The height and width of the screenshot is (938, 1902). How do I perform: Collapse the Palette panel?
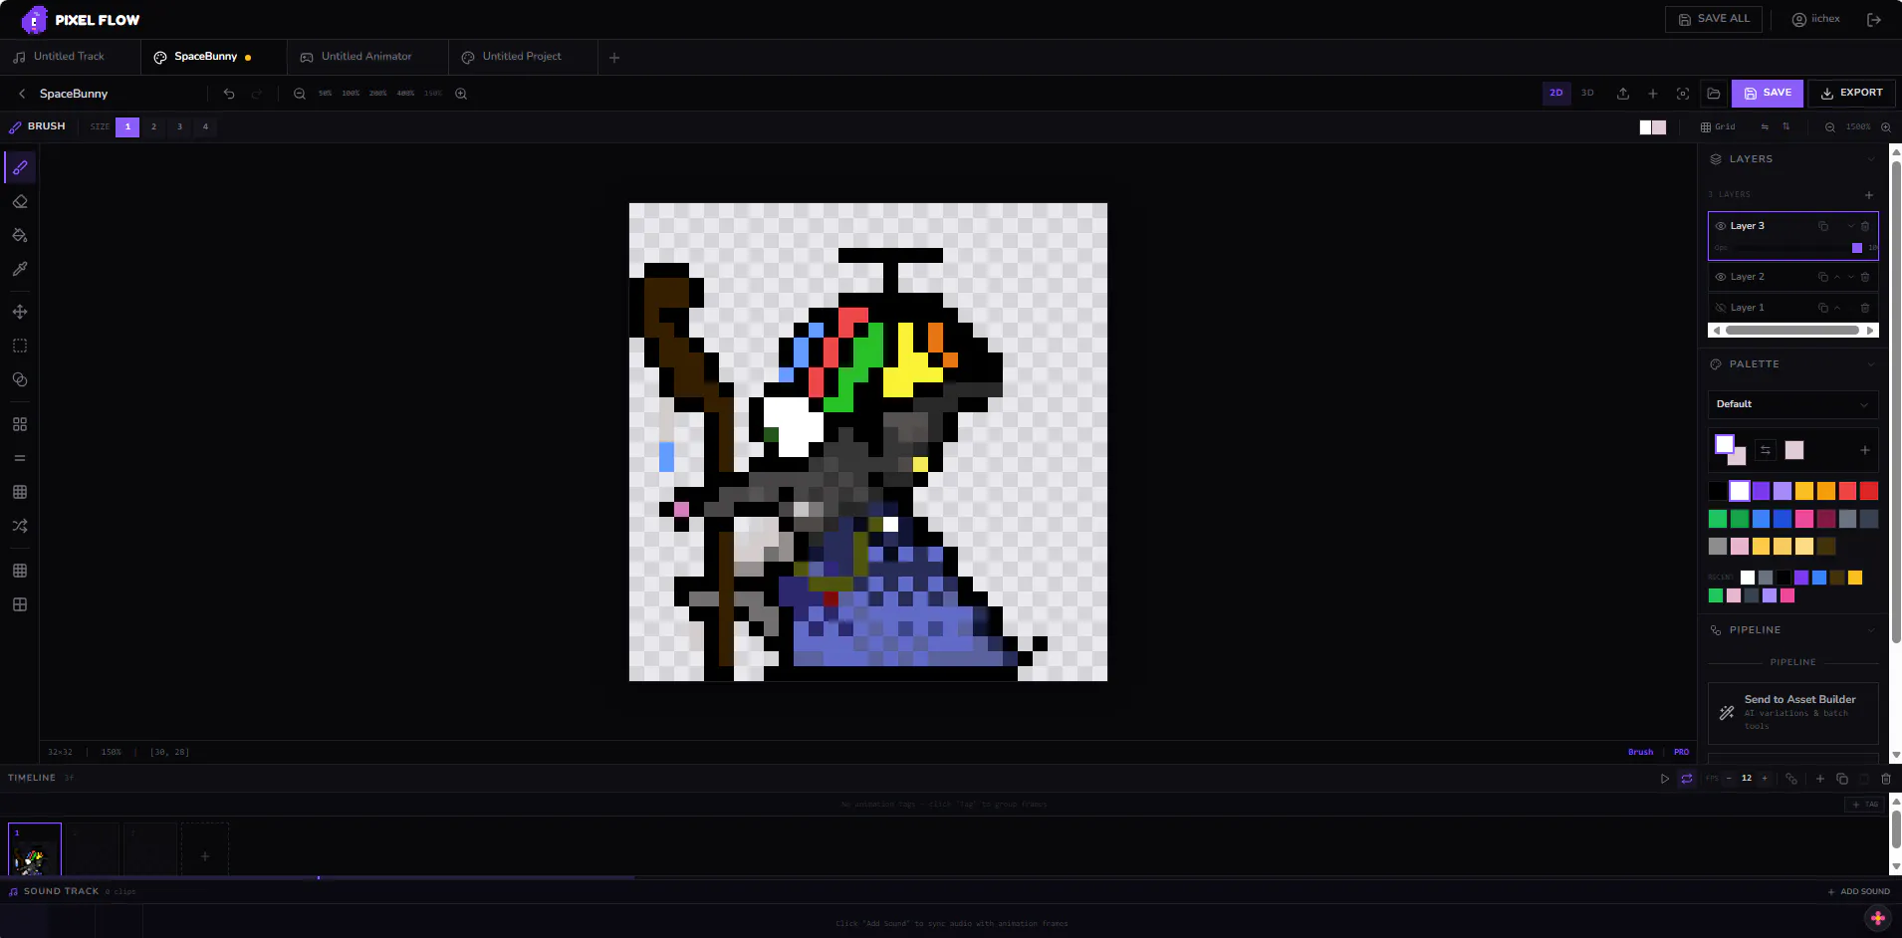pos(1871,364)
